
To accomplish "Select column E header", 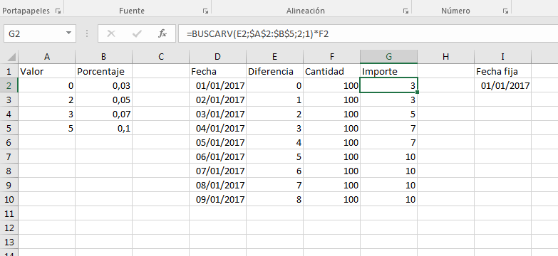I will pos(274,57).
